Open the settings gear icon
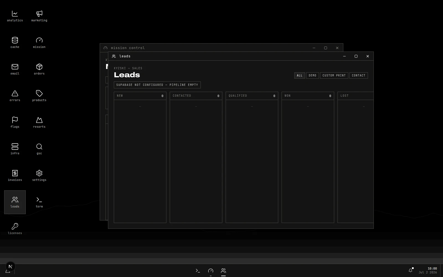The image size is (443, 277). click(x=39, y=176)
